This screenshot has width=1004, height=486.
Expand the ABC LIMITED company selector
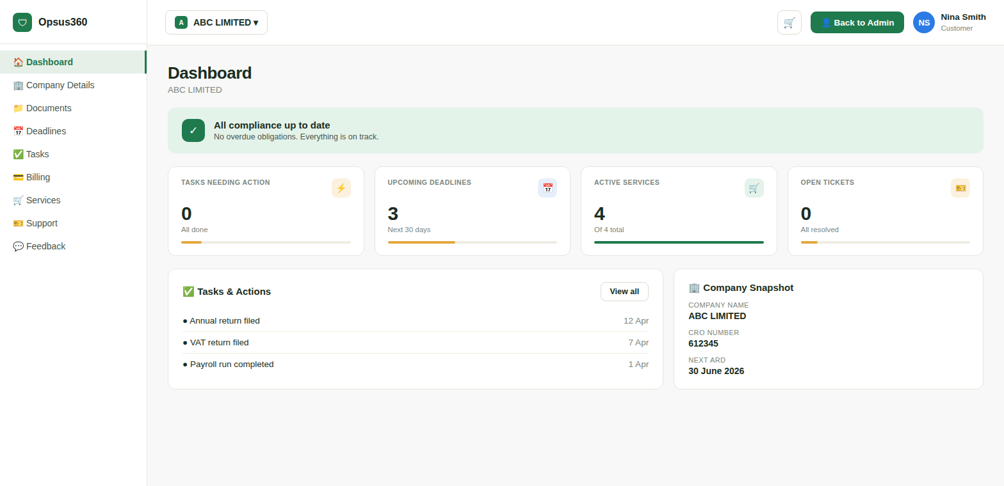[216, 22]
